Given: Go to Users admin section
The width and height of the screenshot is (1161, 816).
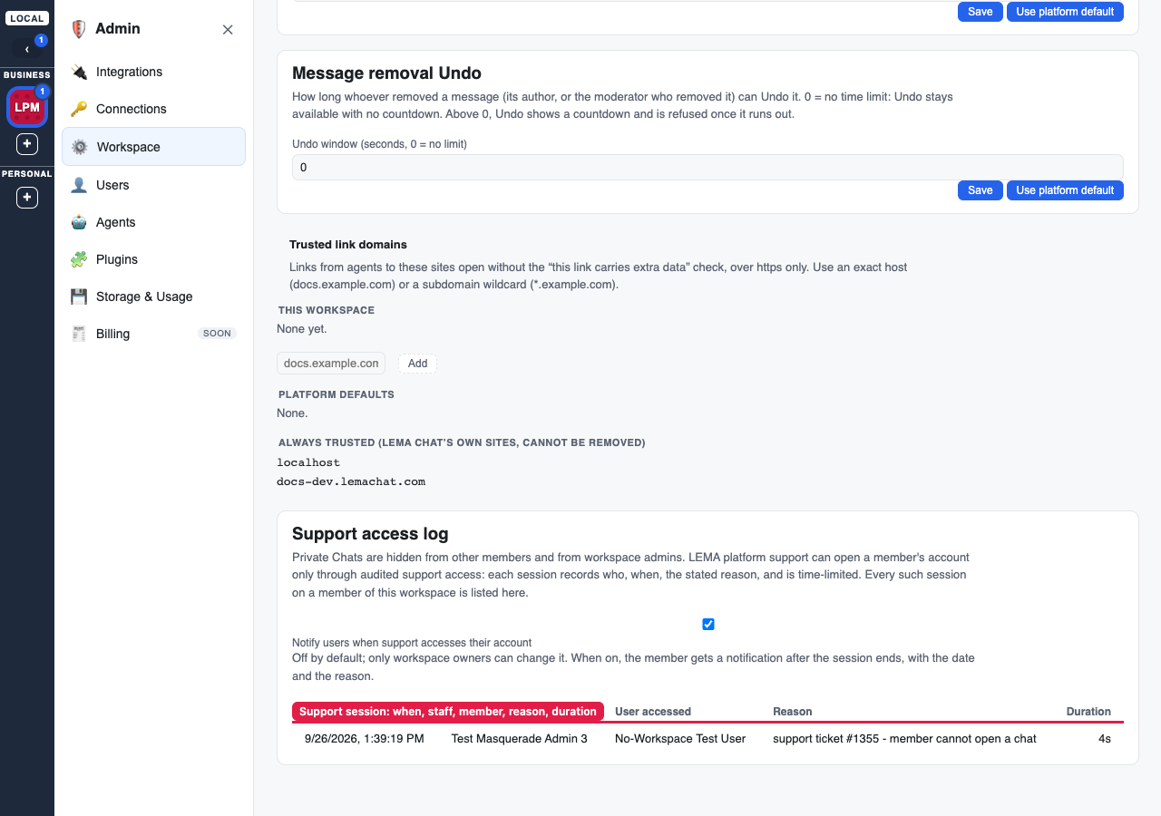Looking at the screenshot, I should (153, 185).
